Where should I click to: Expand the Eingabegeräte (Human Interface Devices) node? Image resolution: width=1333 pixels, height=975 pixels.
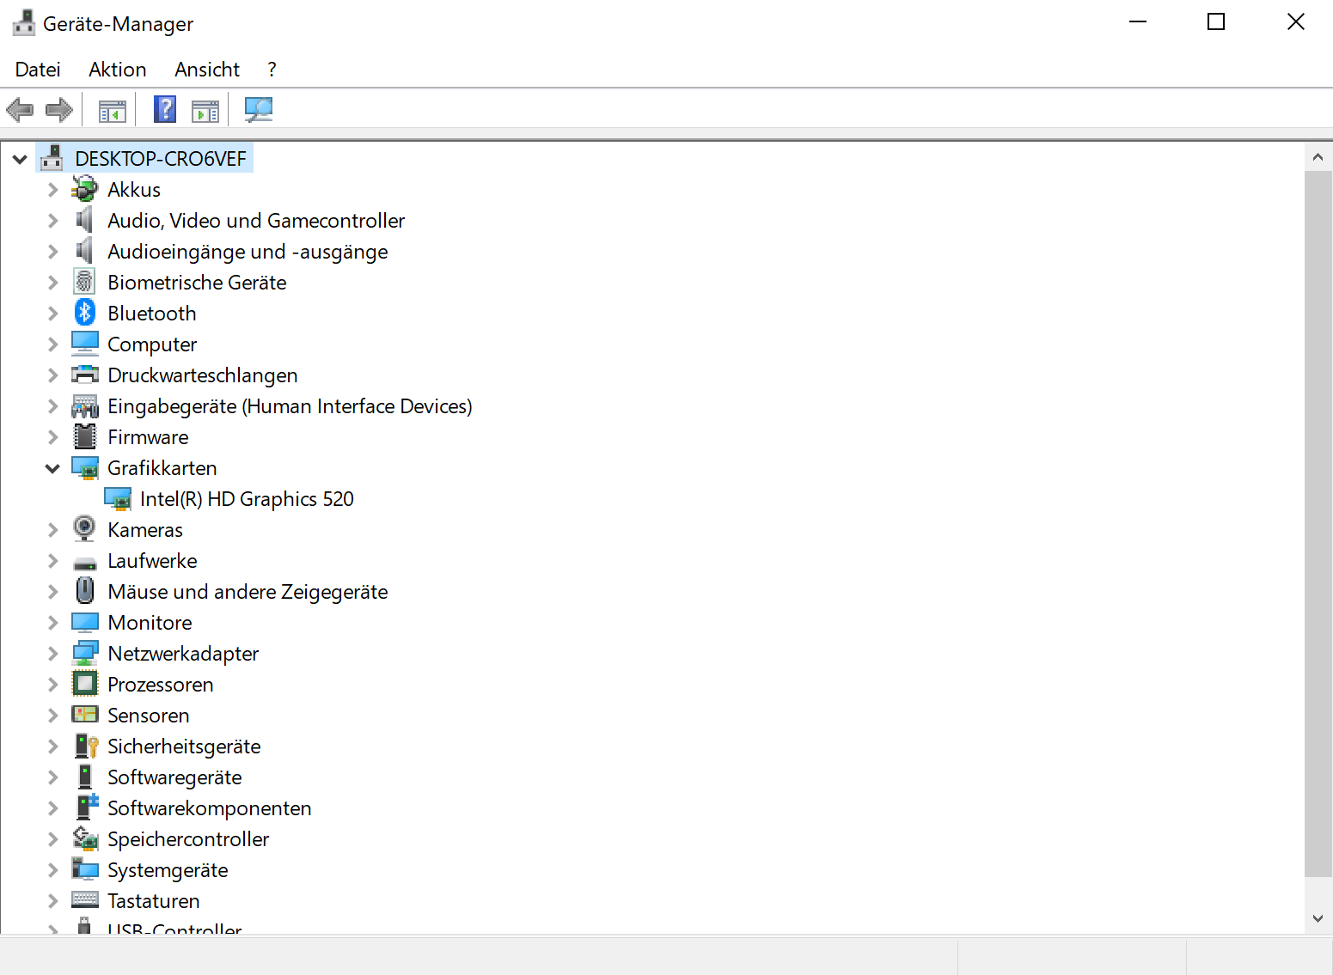53,406
